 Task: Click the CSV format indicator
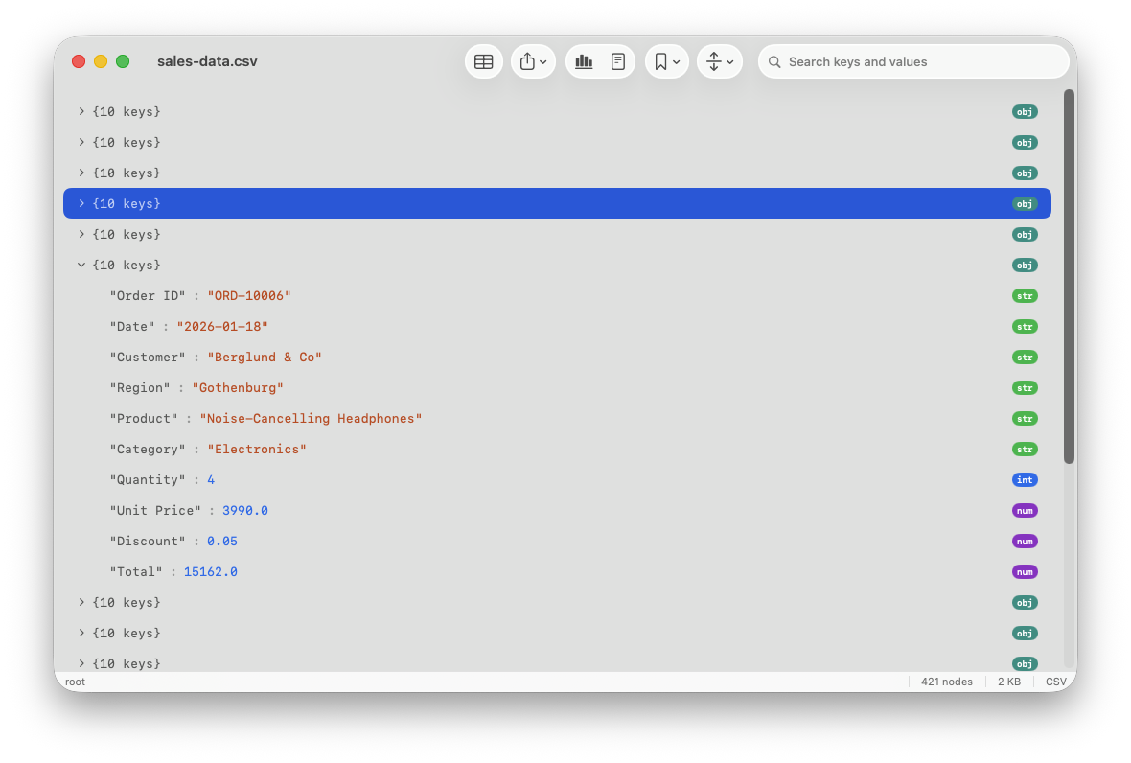pos(1055,682)
